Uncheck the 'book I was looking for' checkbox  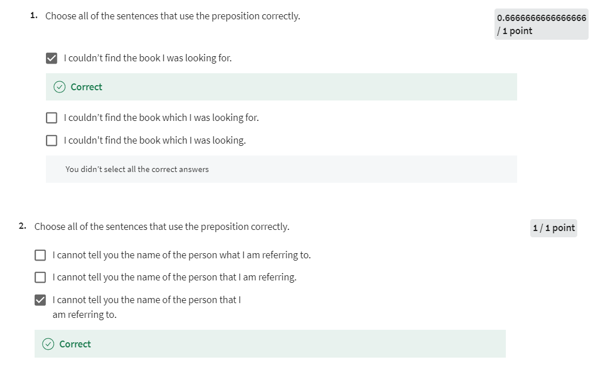pos(52,58)
